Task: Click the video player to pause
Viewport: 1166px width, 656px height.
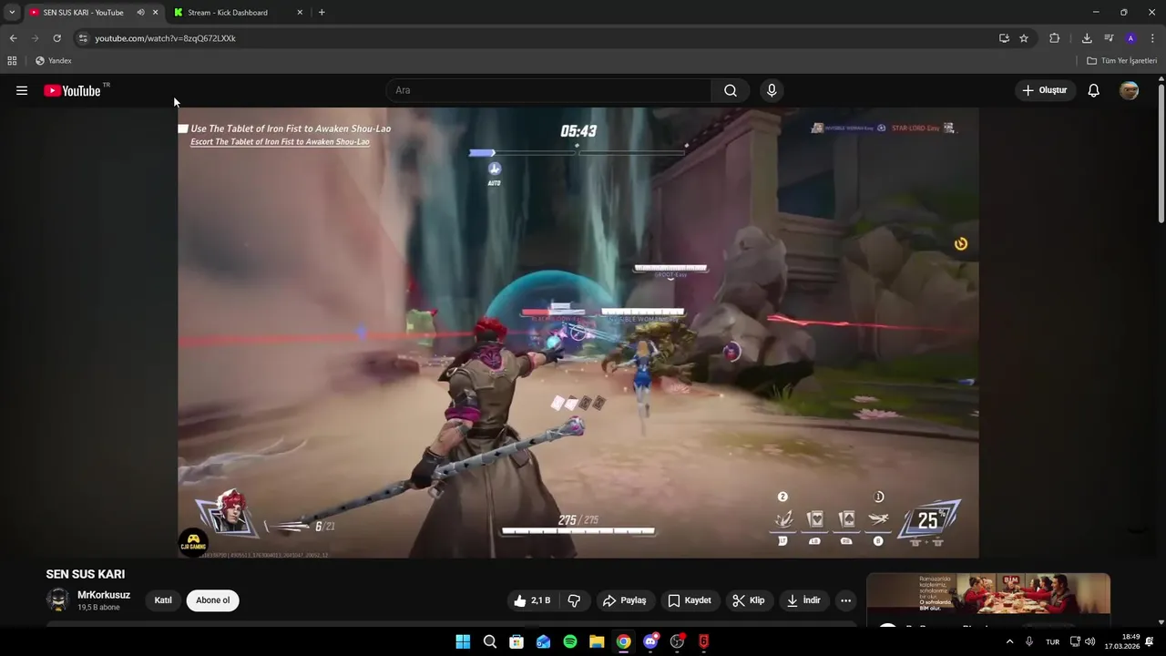Action: tap(578, 333)
